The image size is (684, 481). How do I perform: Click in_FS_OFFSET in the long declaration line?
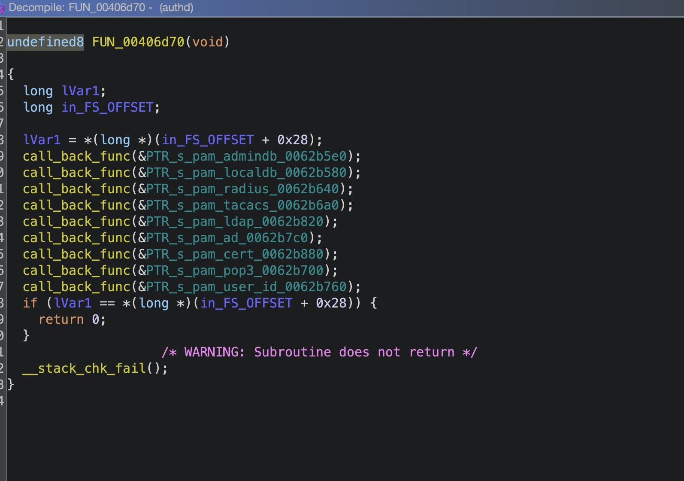point(107,107)
